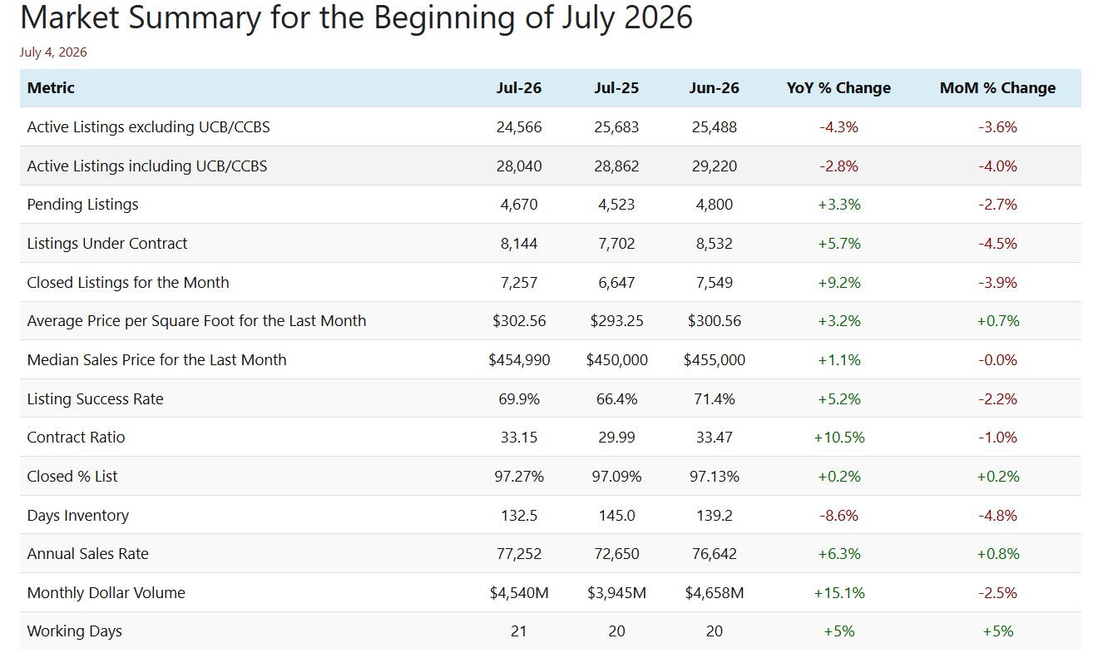Select the 8,144 Listings Under Contract value

519,244
